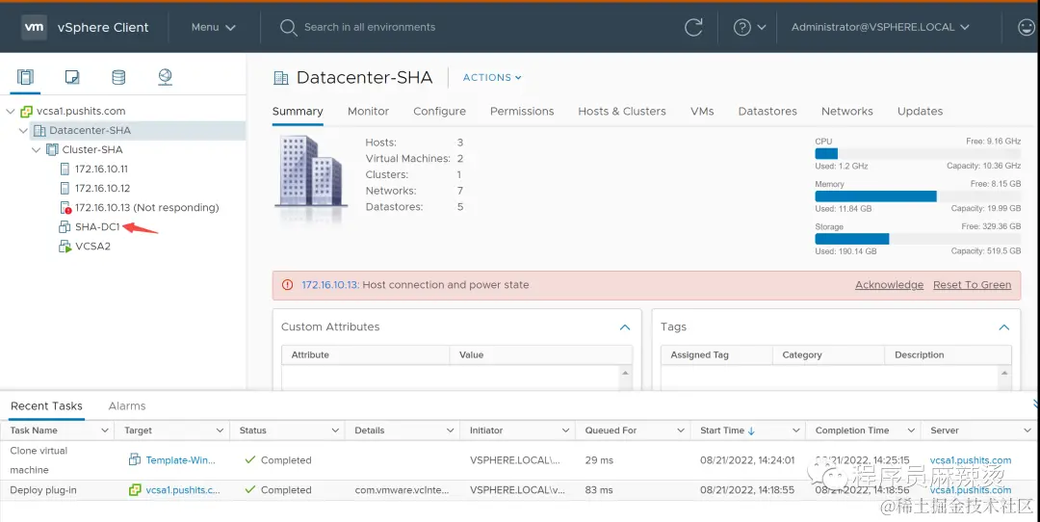Screen dimensions: 1040x522
Task: Click host icon for 172.16.10.11
Action: coord(65,170)
